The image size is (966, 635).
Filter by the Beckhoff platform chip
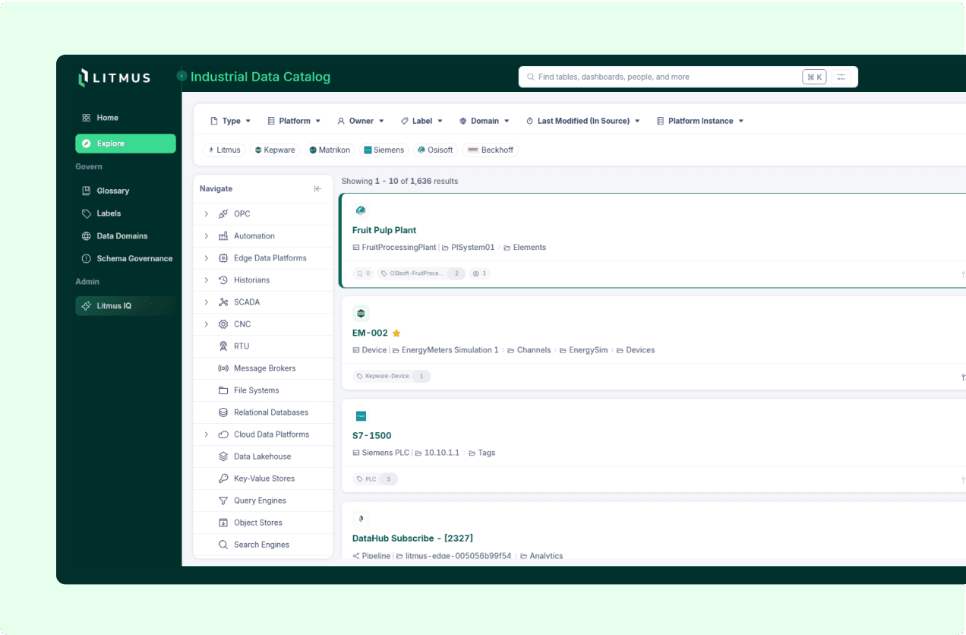click(x=491, y=150)
